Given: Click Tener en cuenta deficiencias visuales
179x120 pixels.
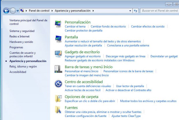Looking at the screenshot, I should pyautogui.click(x=88, y=86).
